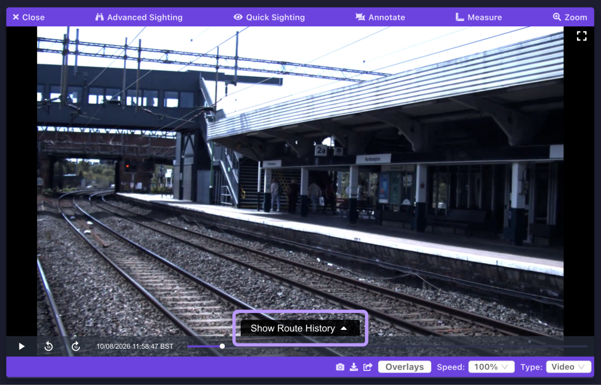Close the video viewer
Viewport: 601px width, 385px height.
28,17
